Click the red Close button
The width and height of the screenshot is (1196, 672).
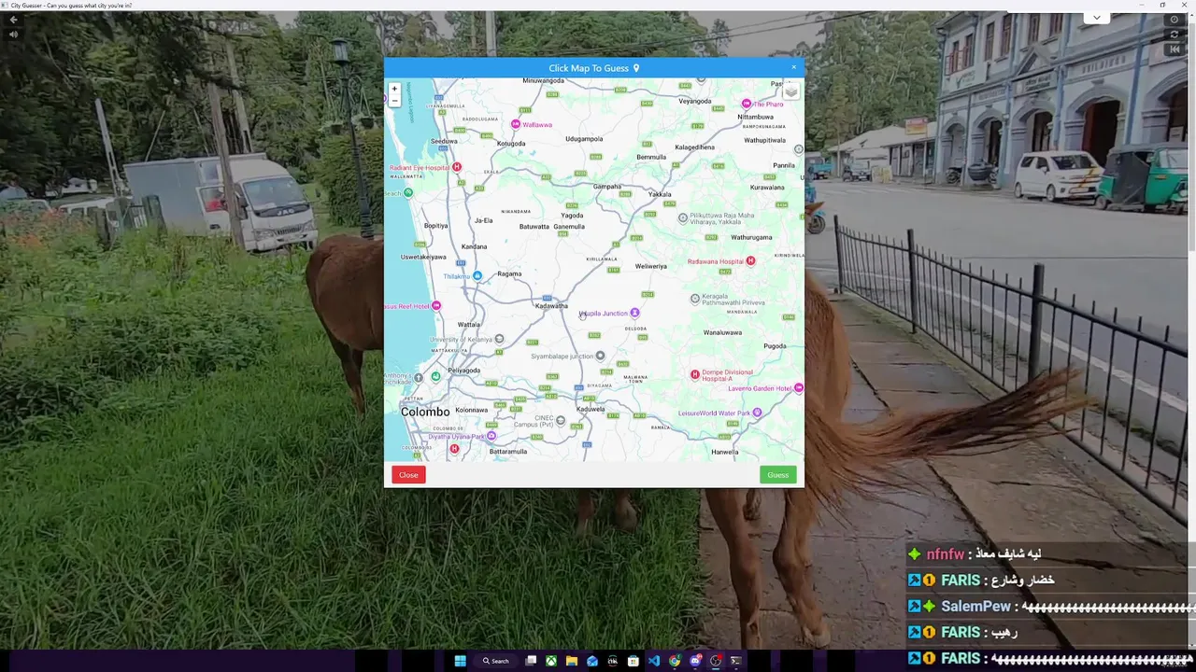[x=408, y=475]
